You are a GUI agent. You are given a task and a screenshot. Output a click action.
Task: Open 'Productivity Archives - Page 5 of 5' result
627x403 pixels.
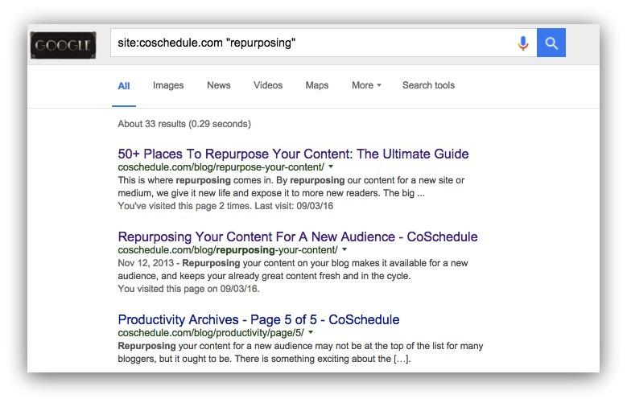click(258, 319)
